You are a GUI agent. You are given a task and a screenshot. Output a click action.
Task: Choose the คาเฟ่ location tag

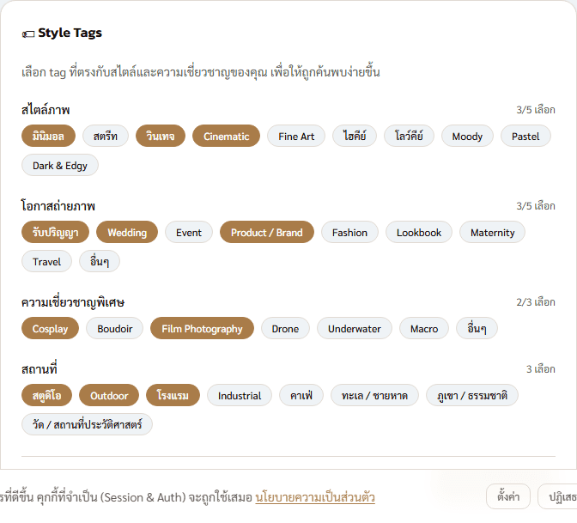301,395
